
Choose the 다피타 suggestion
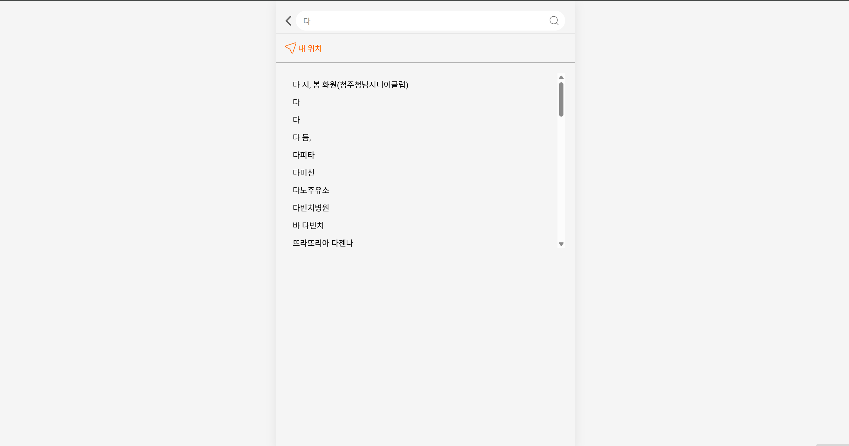[x=303, y=155]
